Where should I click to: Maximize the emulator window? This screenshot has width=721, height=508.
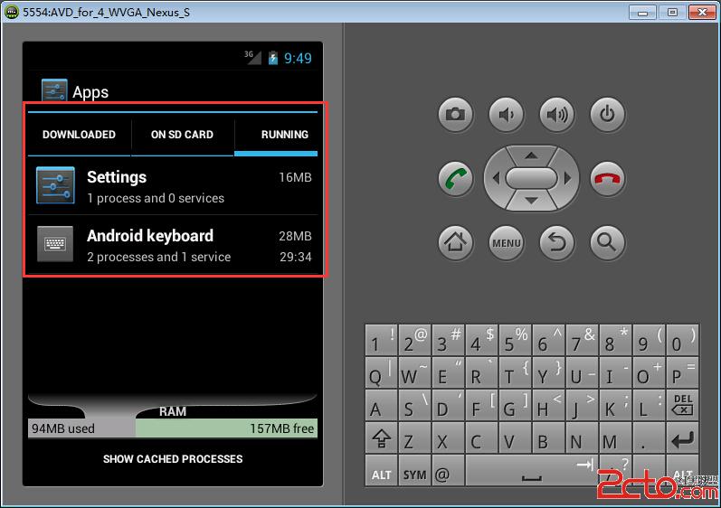(672, 13)
